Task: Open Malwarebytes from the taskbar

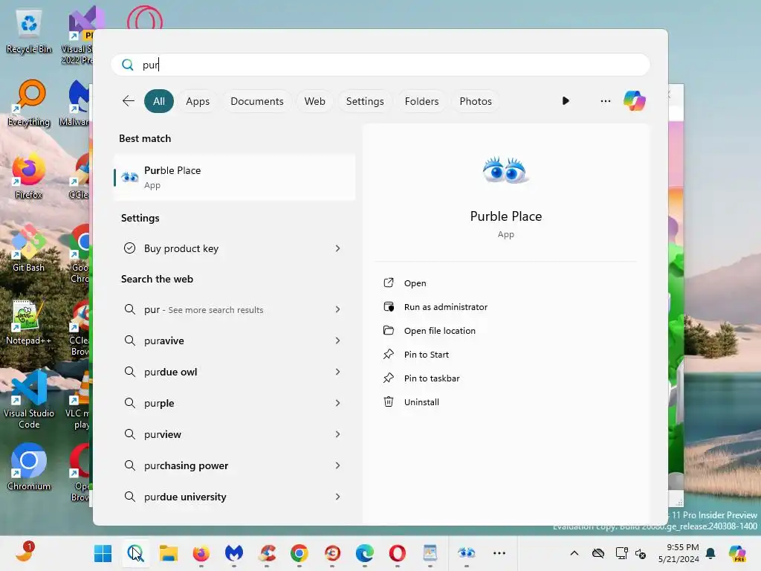Action: click(x=234, y=553)
